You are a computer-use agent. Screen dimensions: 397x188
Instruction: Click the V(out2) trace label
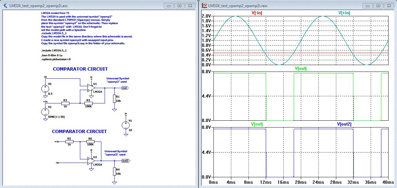pos(344,124)
